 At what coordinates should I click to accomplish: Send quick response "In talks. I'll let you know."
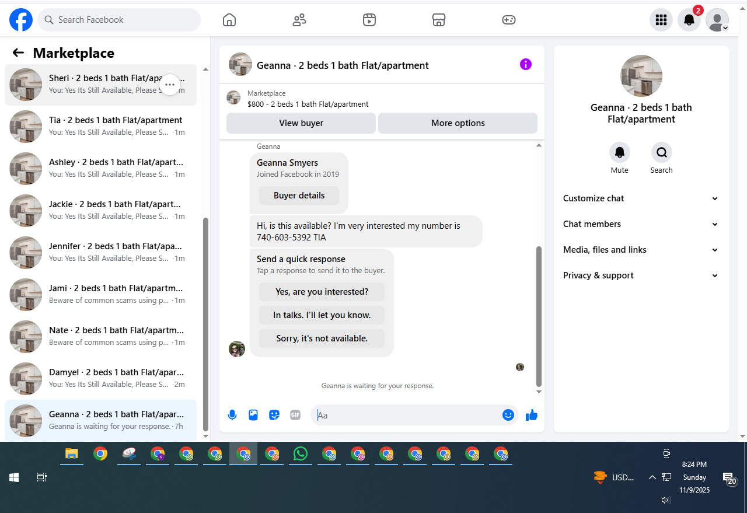coord(322,315)
